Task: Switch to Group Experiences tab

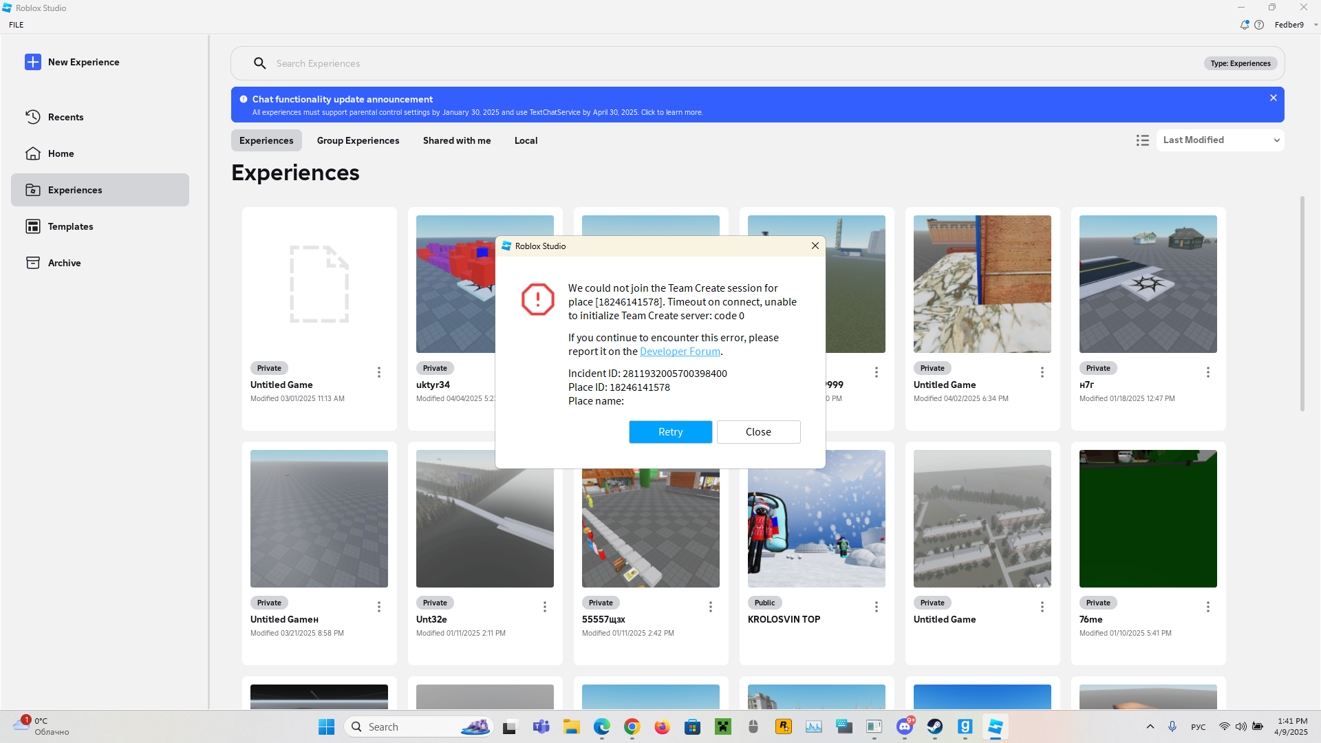Action: click(x=358, y=140)
